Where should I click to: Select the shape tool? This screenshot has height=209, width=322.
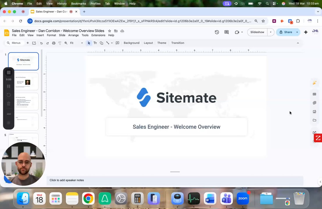102,43
